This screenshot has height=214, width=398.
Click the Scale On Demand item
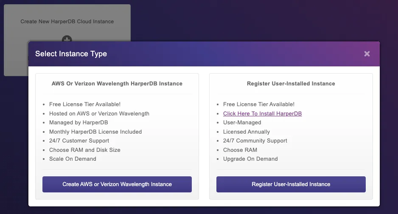pos(73,159)
